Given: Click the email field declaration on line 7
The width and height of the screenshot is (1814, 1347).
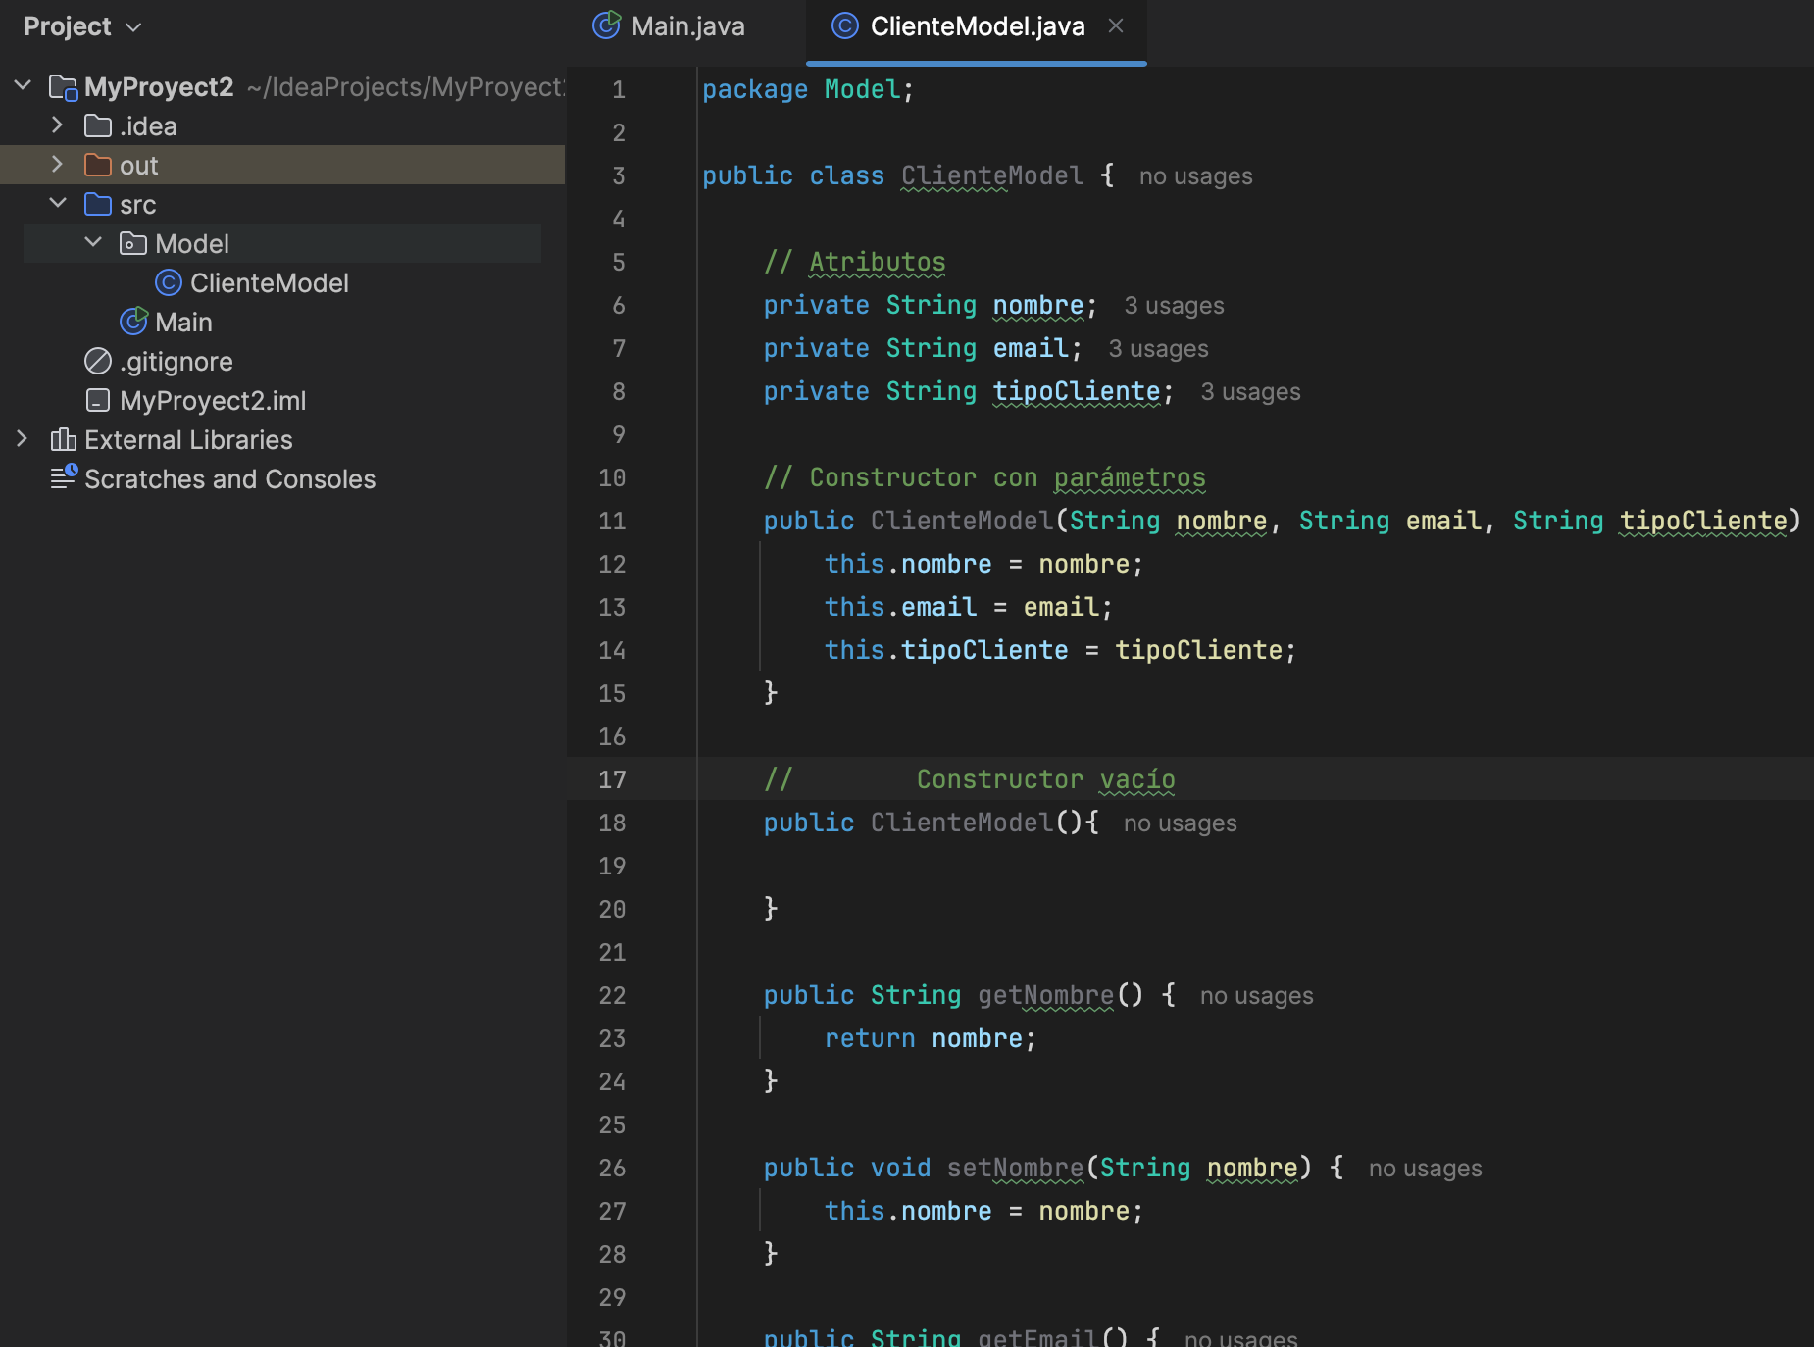Looking at the screenshot, I should click(x=1031, y=349).
